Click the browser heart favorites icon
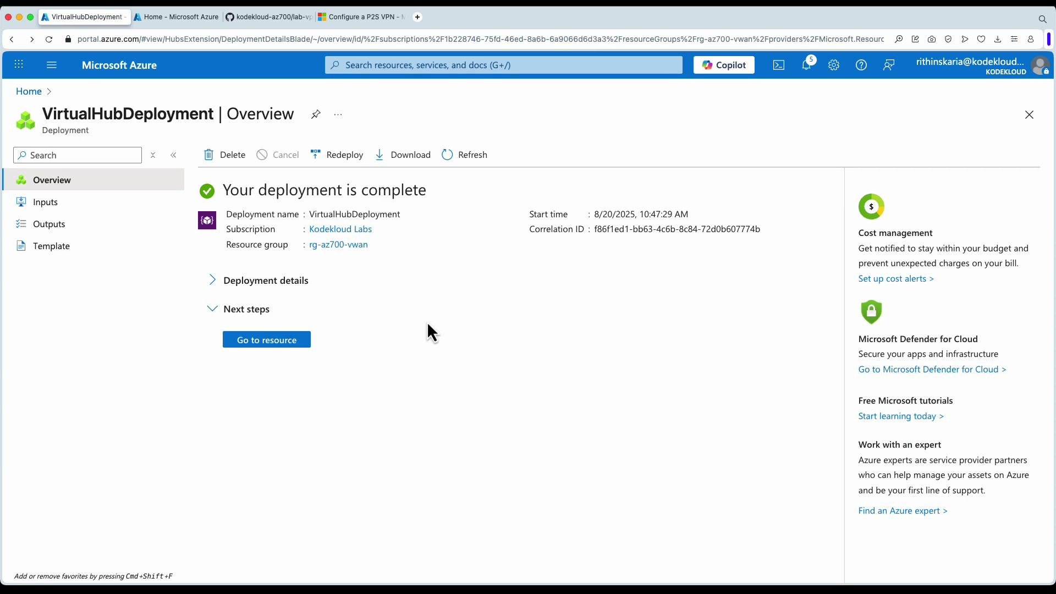Screen dimensions: 1056x594 981,39
